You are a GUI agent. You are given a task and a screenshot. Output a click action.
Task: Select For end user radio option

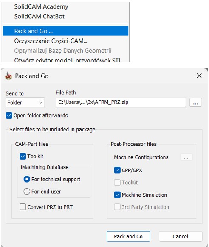pos(27,192)
